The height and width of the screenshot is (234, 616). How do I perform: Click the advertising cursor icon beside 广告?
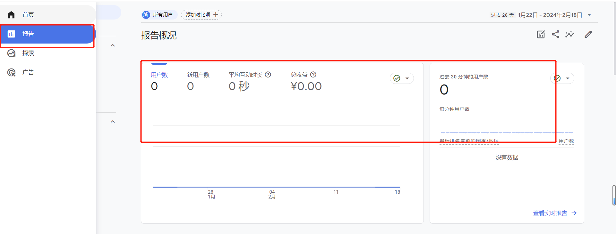(11, 72)
